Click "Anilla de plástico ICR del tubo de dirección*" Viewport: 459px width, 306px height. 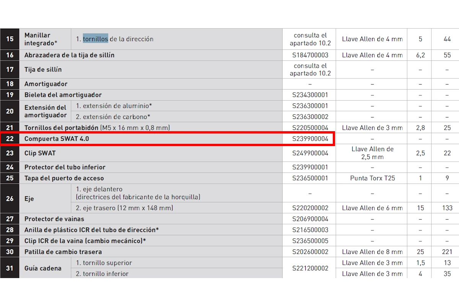pyautogui.click(x=91, y=230)
